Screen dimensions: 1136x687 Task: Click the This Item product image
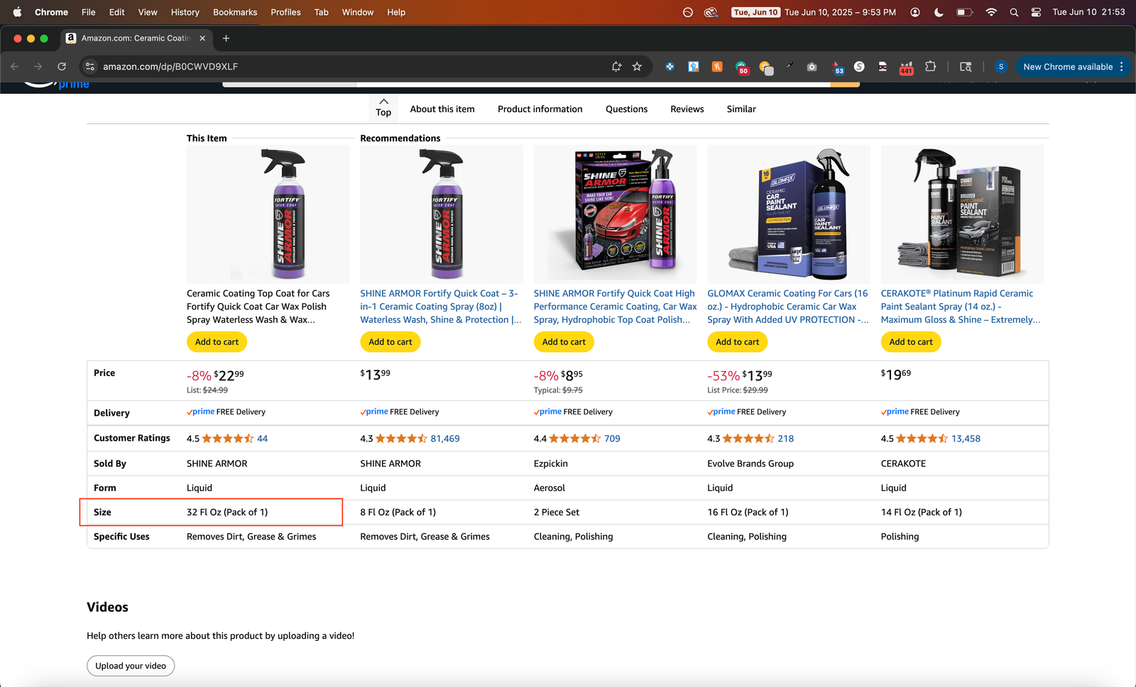[268, 214]
